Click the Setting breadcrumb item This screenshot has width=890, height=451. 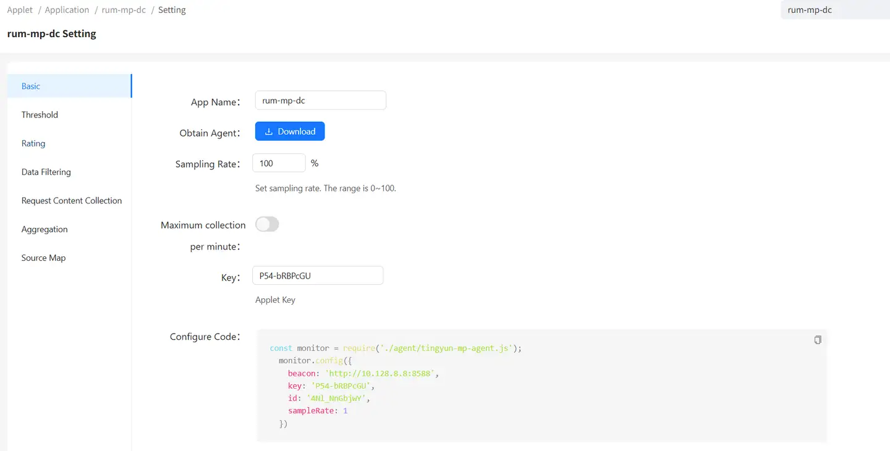[x=172, y=10]
